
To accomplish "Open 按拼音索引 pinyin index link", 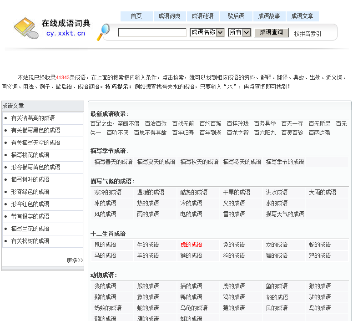I will [x=308, y=34].
